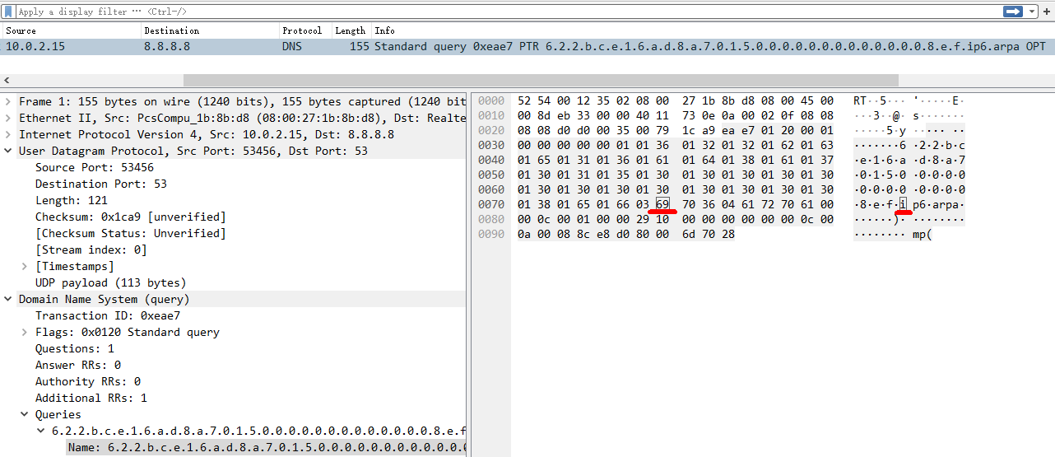The image size is (1055, 457).
Task: Select the Transaction ID: 0xeae7 field
Action: (107, 316)
